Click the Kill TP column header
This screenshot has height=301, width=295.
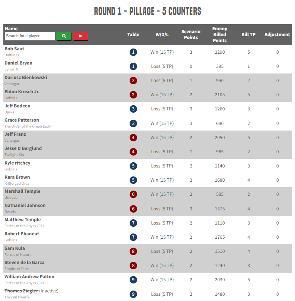(x=248, y=35)
